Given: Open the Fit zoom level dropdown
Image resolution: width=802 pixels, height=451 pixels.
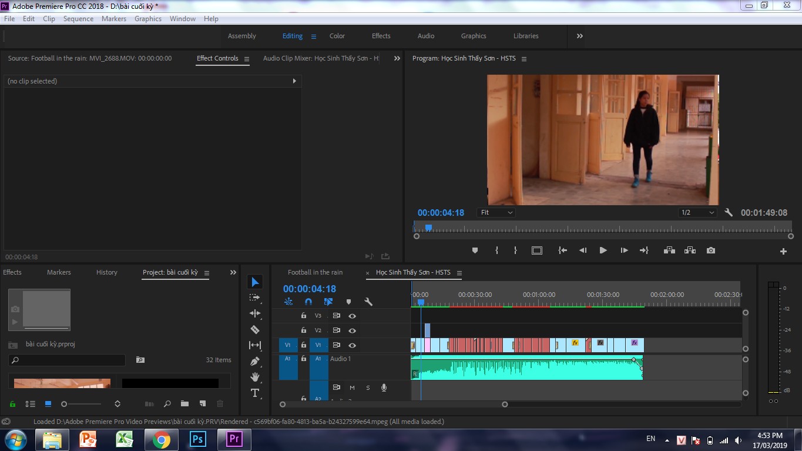Looking at the screenshot, I should pyautogui.click(x=496, y=213).
